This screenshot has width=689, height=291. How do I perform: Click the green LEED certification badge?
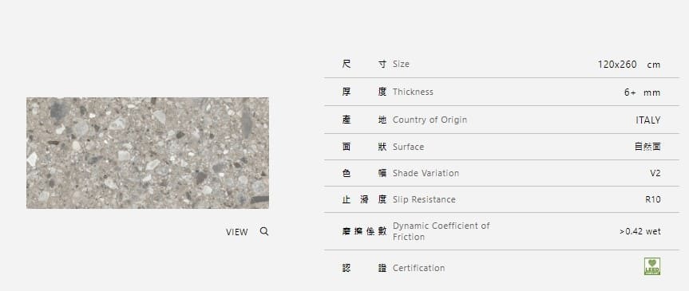[652, 266]
